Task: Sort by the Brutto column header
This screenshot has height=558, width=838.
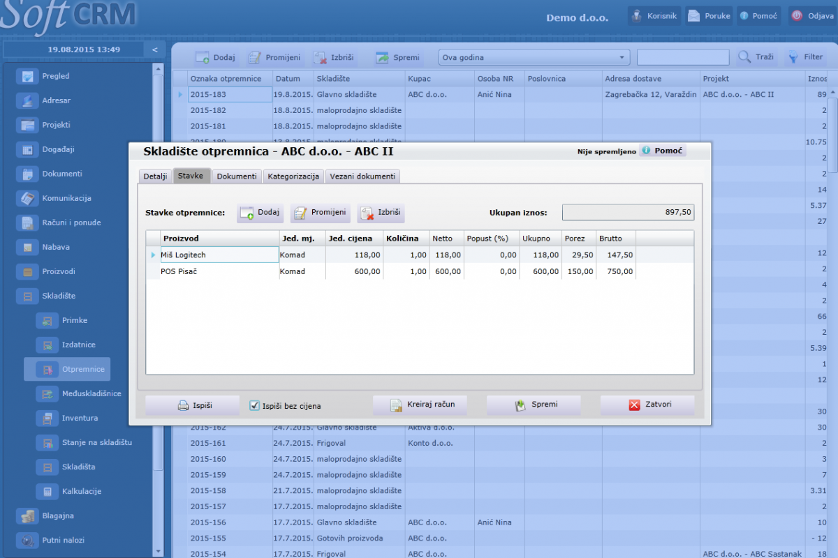Action: [616, 239]
